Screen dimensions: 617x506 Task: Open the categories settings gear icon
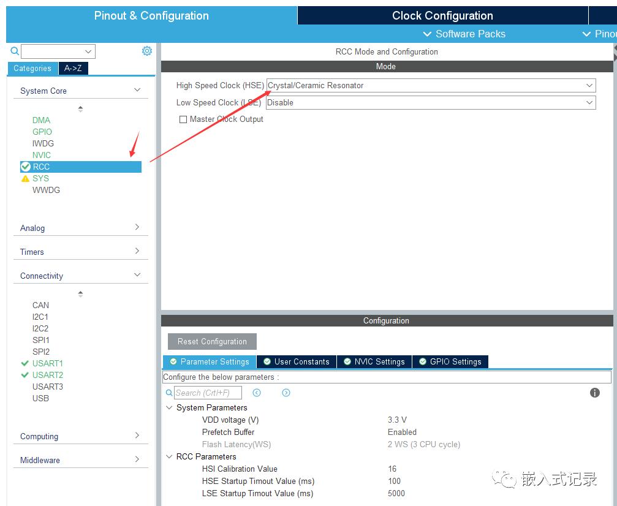(x=147, y=51)
